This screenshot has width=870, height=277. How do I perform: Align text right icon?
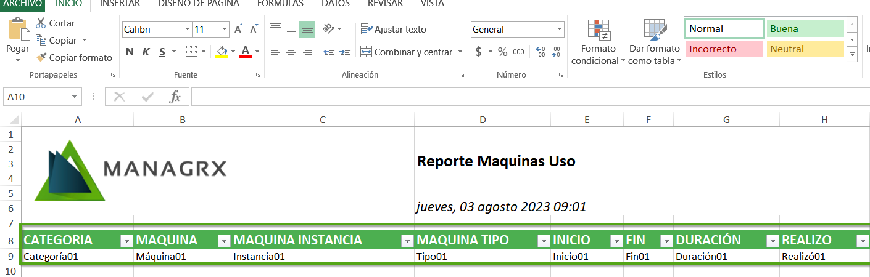[307, 52]
